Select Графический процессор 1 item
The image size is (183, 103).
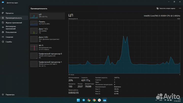point(47,64)
